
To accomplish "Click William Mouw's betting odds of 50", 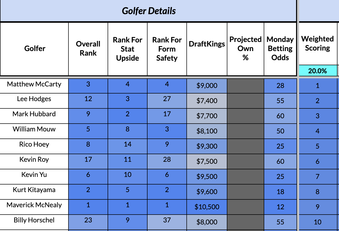I will [280, 131].
